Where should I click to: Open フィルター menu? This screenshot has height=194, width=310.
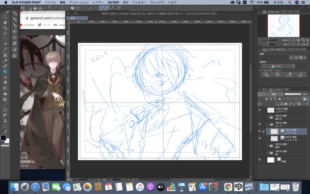139,2
